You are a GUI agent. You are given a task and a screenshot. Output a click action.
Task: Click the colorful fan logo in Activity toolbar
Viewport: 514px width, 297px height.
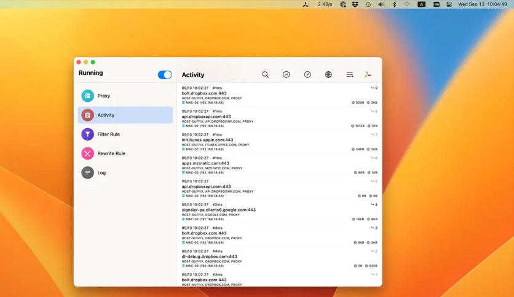pos(368,75)
